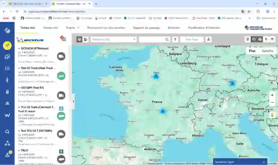
Task: Open the W logo icon in sidebar
Action: pyautogui.click(x=7, y=115)
